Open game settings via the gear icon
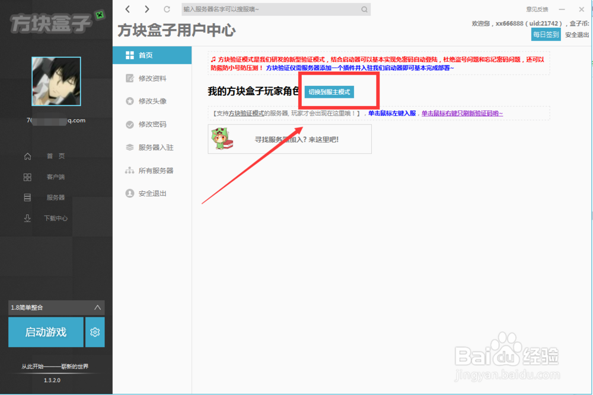This screenshot has height=395, width=593. (x=95, y=332)
